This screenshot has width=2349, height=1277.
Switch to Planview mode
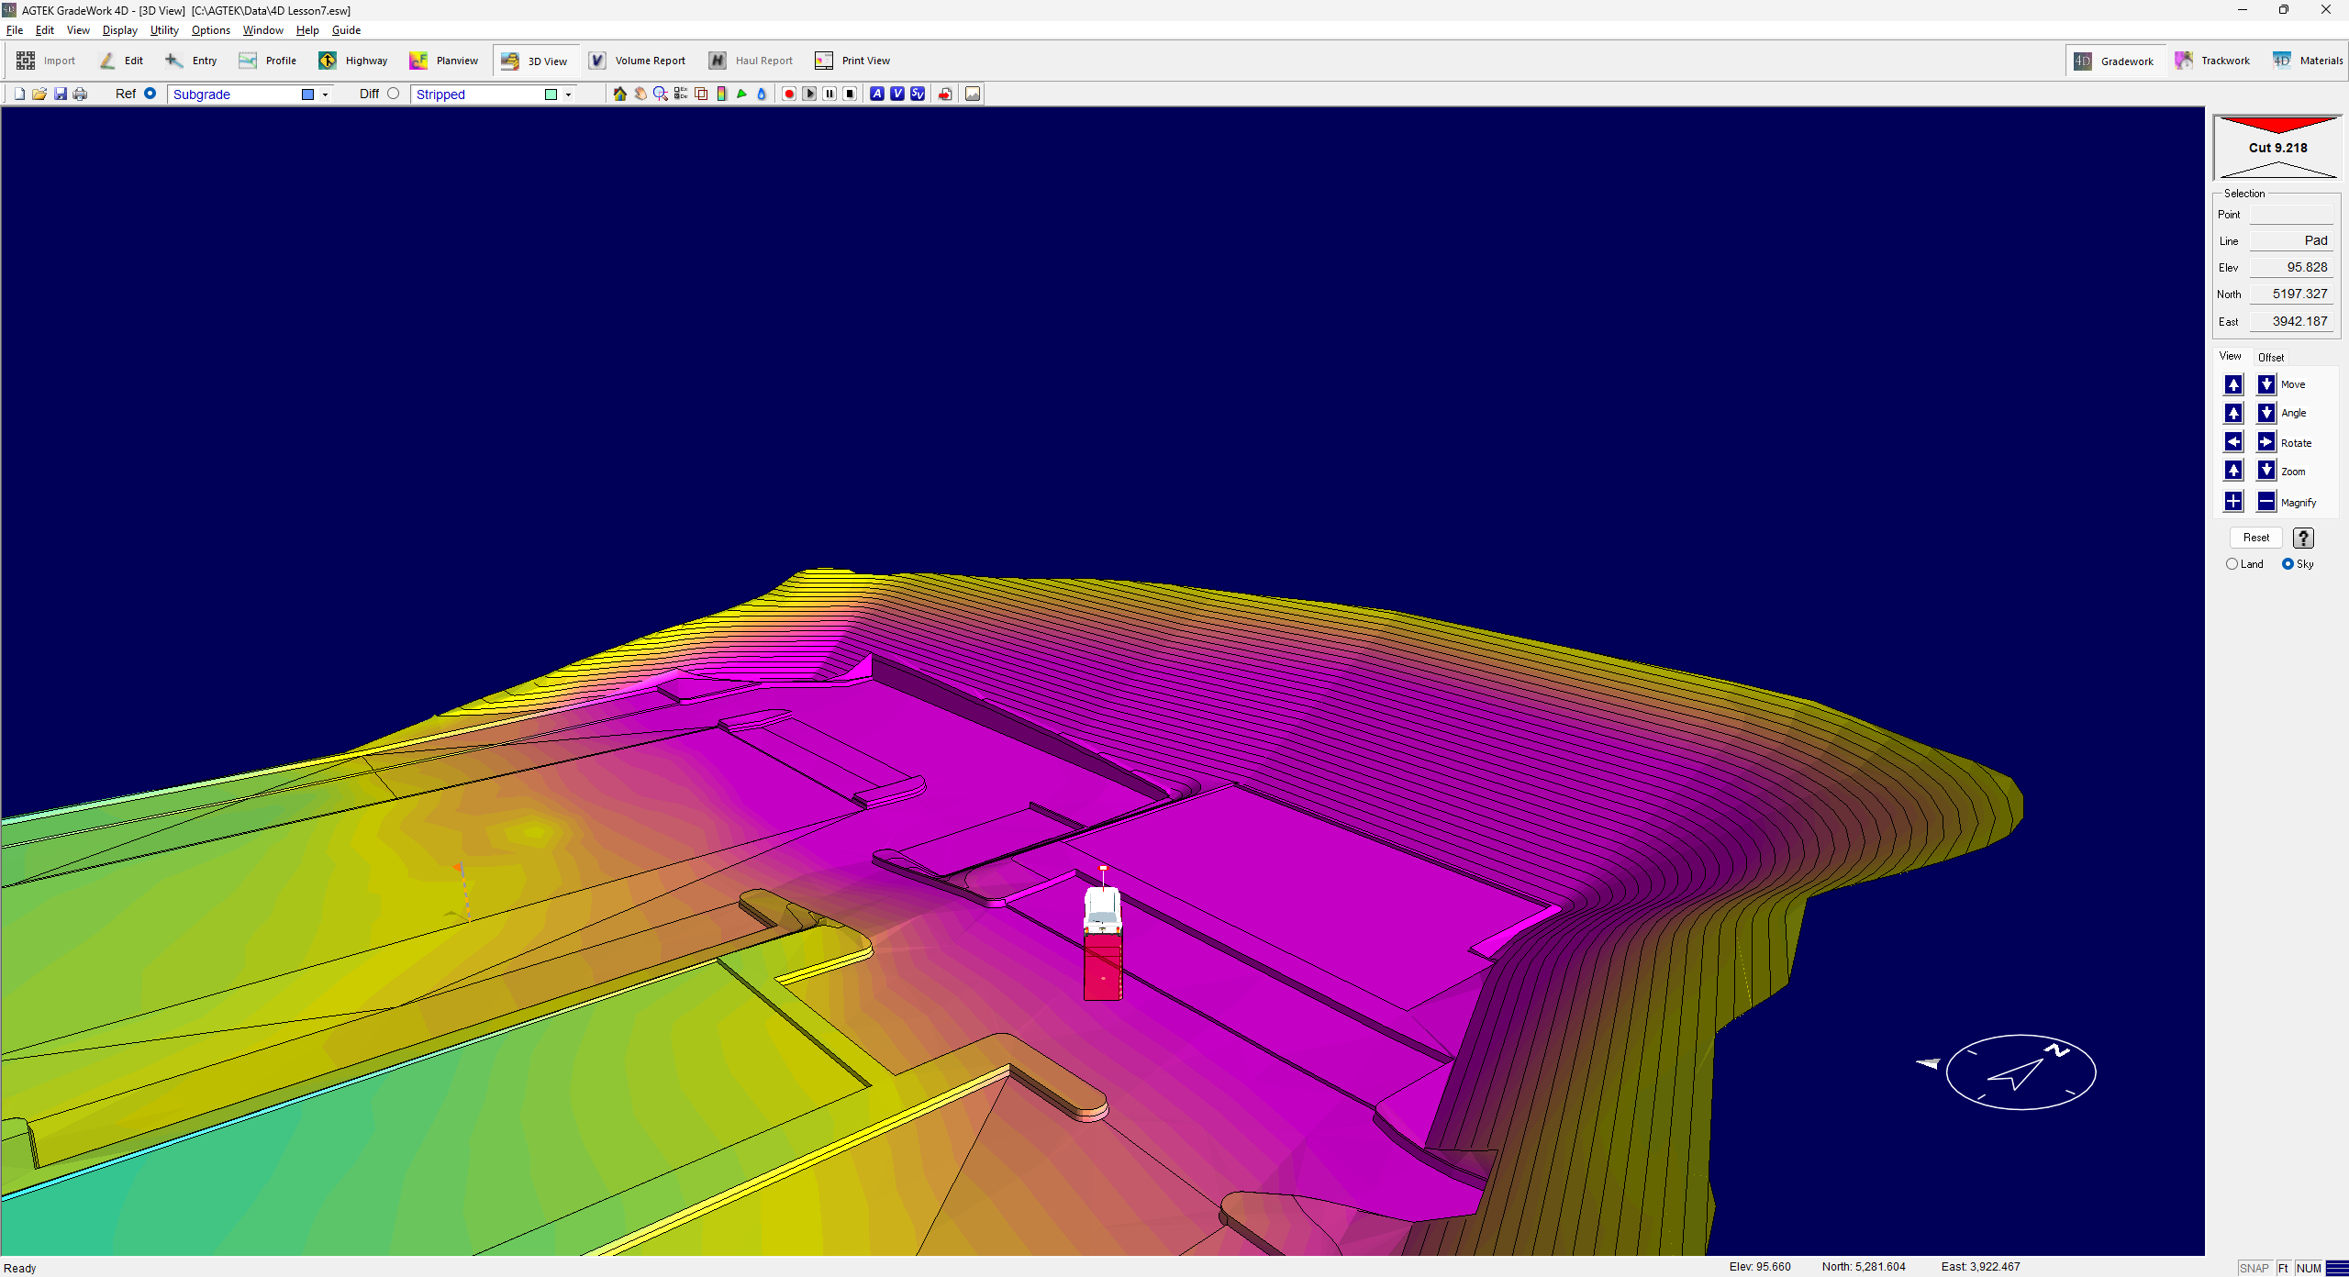444,61
